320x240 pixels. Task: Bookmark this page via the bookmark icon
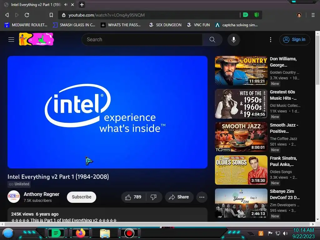click(x=51, y=15)
